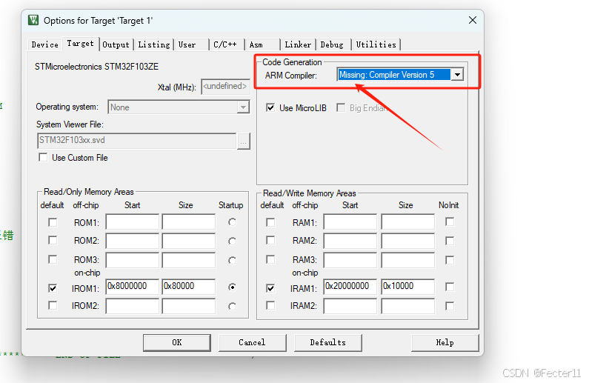
Task: Enable the ROM2 default checkbox
Action: [53, 240]
